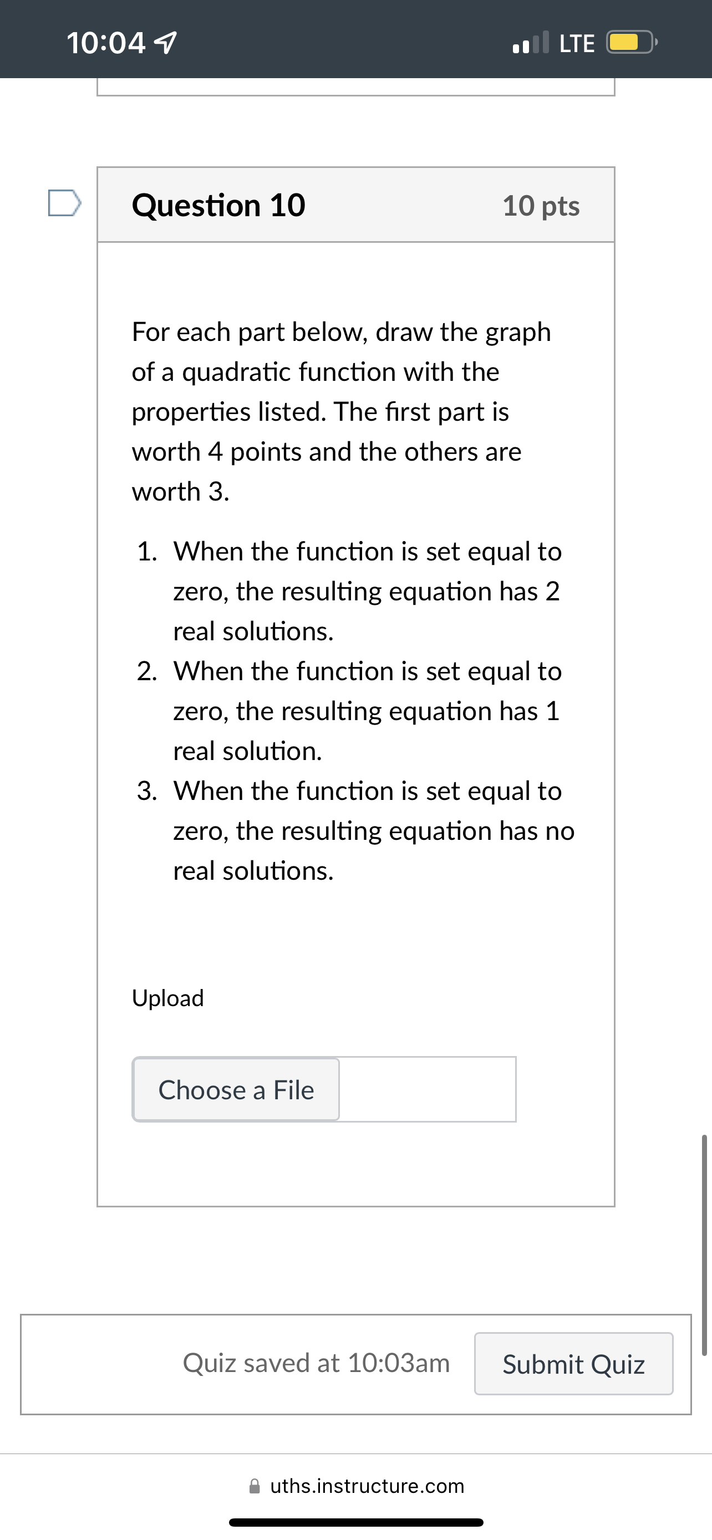Click the empty file name field
The height and width of the screenshot is (1540, 712).
coord(427,1089)
